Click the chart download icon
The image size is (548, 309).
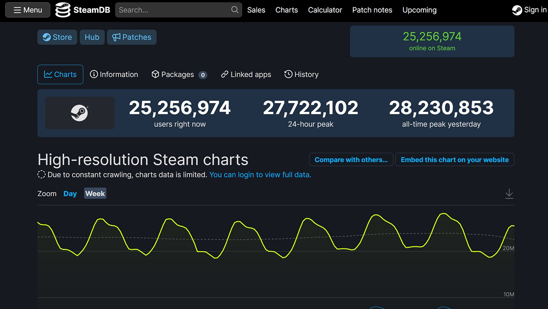[x=509, y=194]
